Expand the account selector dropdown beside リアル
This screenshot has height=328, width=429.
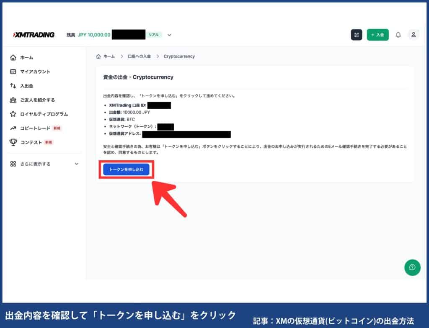[x=169, y=35]
